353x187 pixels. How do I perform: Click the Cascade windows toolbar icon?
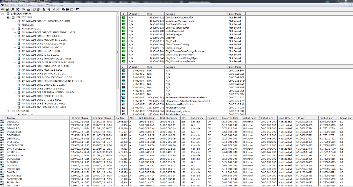point(63,9)
